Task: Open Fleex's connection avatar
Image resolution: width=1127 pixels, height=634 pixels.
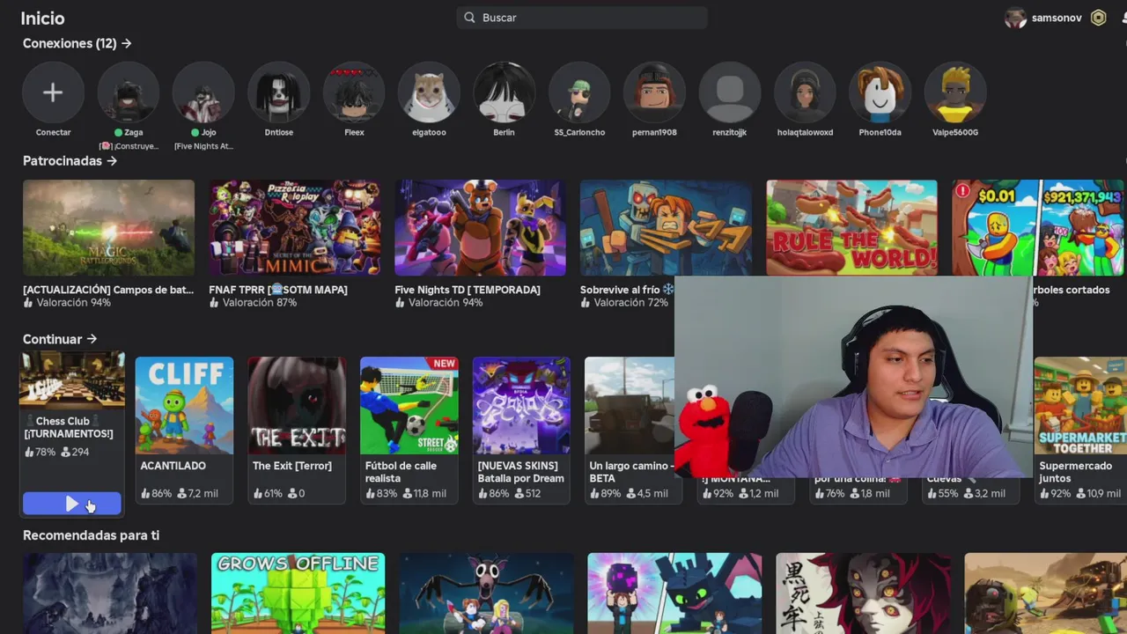Action: pos(354,92)
